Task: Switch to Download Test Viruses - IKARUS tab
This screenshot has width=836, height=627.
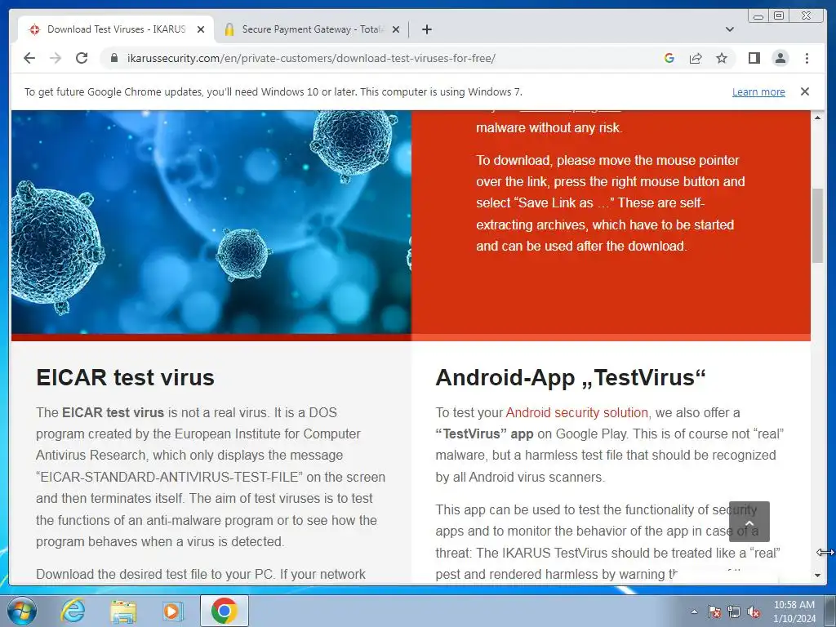Action: coord(115,29)
